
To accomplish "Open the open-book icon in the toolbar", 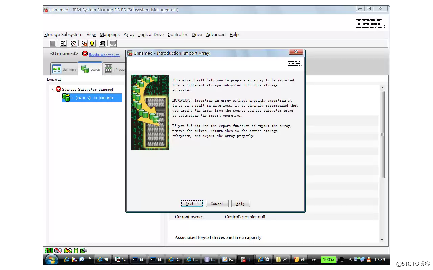I will [63, 43].
